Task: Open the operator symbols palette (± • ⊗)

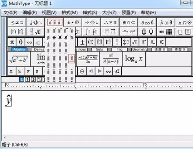Action: click(73, 22)
